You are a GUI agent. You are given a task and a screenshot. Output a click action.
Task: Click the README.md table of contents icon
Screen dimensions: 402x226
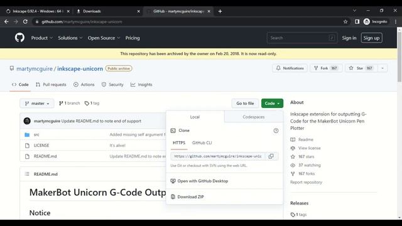[27, 174]
